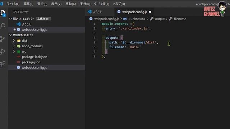Select webpack.config.js in WEBPACK-TEST tree
Viewport: 230px width, 129px height.
pyautogui.click(x=47, y=67)
